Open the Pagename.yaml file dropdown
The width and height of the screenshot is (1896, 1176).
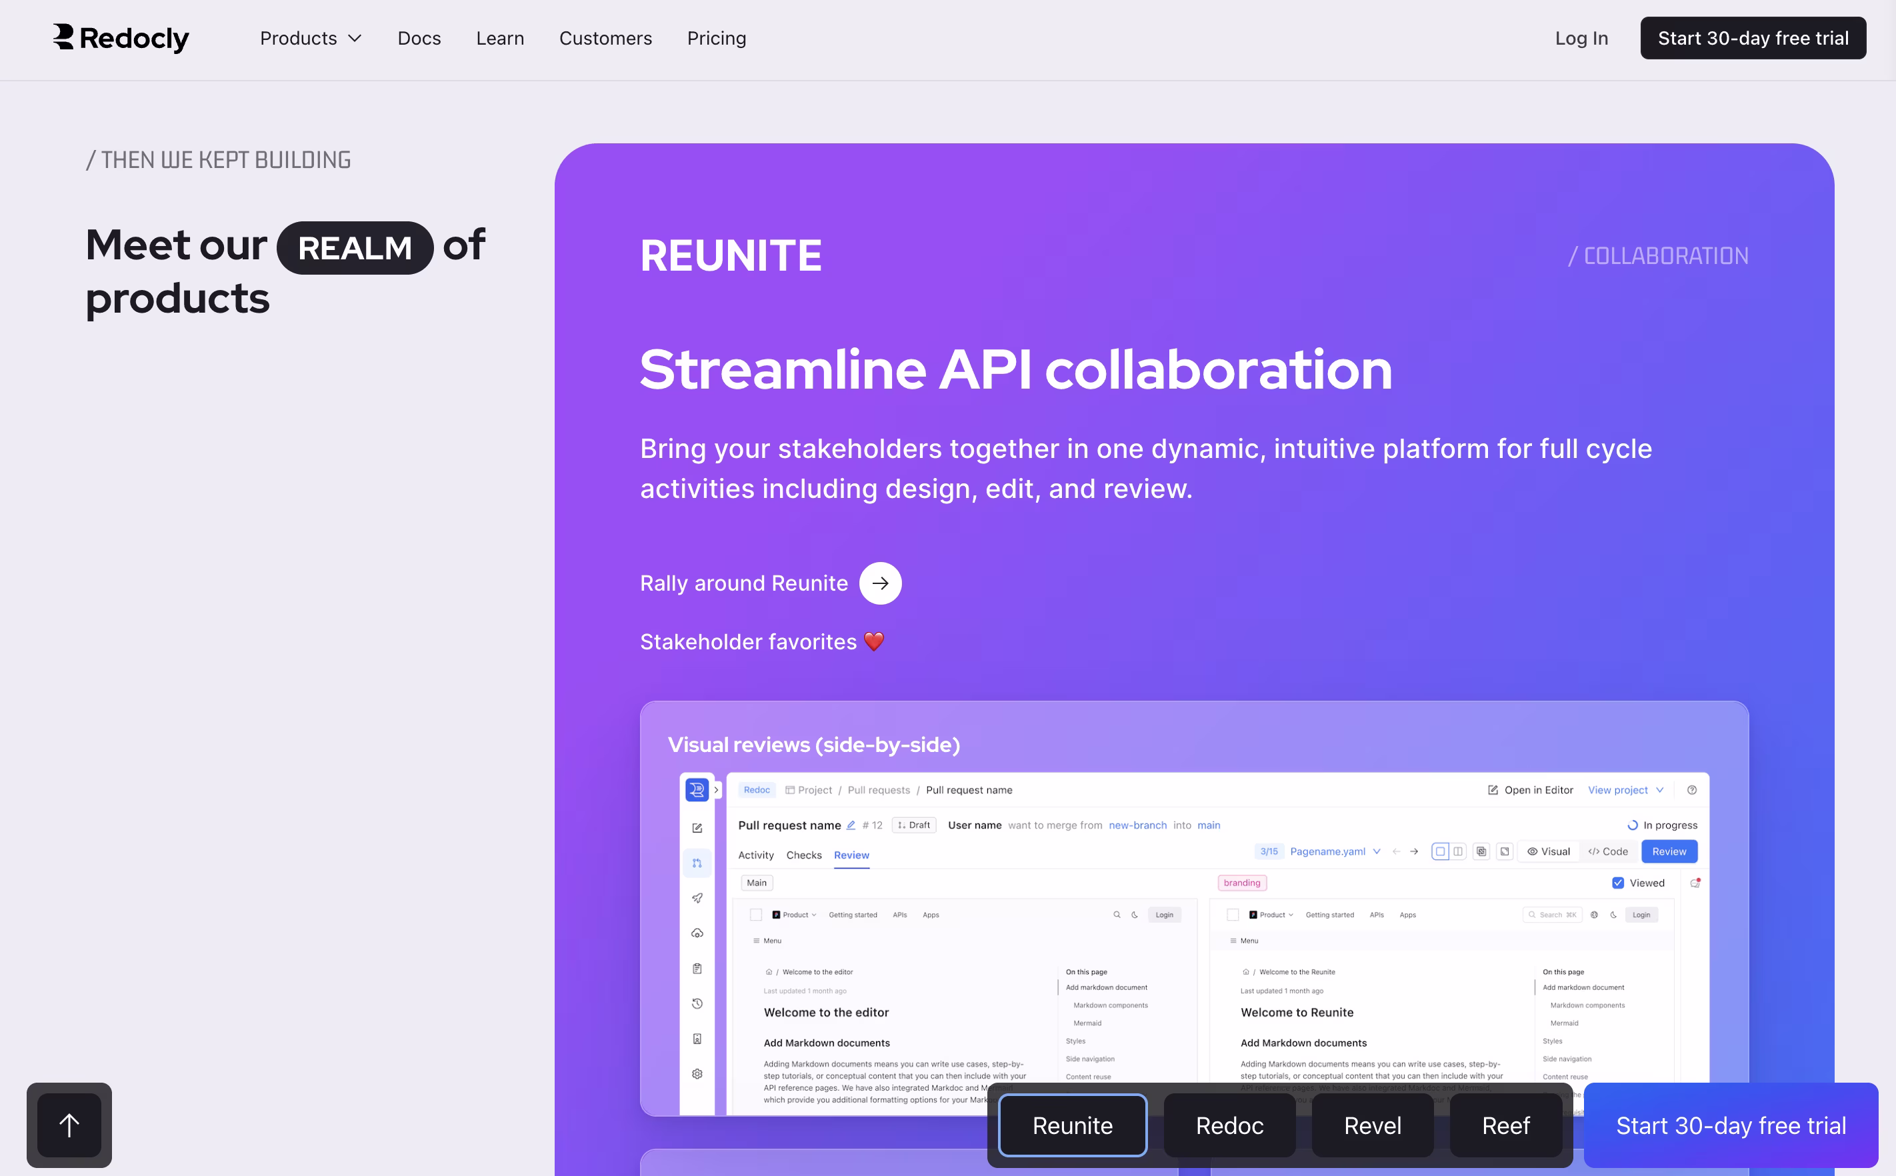point(1335,852)
